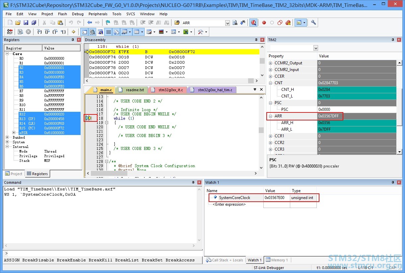Open the Call Stack + Locals tab
This screenshot has height=273, width=405.
pos(225,260)
